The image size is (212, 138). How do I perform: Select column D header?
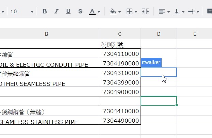pos(159,34)
